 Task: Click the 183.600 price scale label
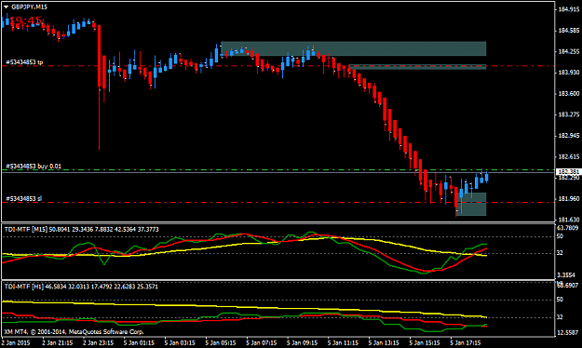pos(569,93)
